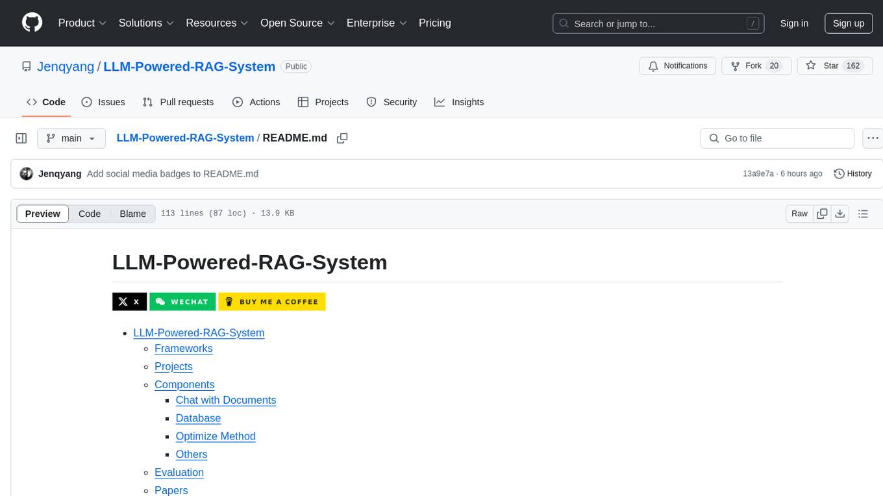This screenshot has height=496, width=883.
Task: Jump to the Projects section in contents
Action: (173, 367)
